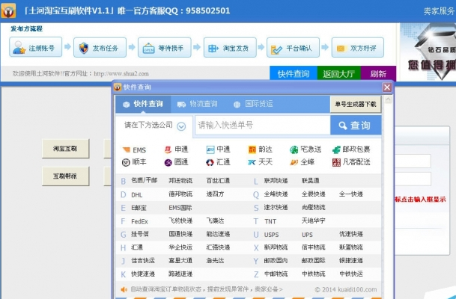The height and width of the screenshot is (299, 456).
Task: Choose 百世汇通 company link
Action: pos(218,181)
